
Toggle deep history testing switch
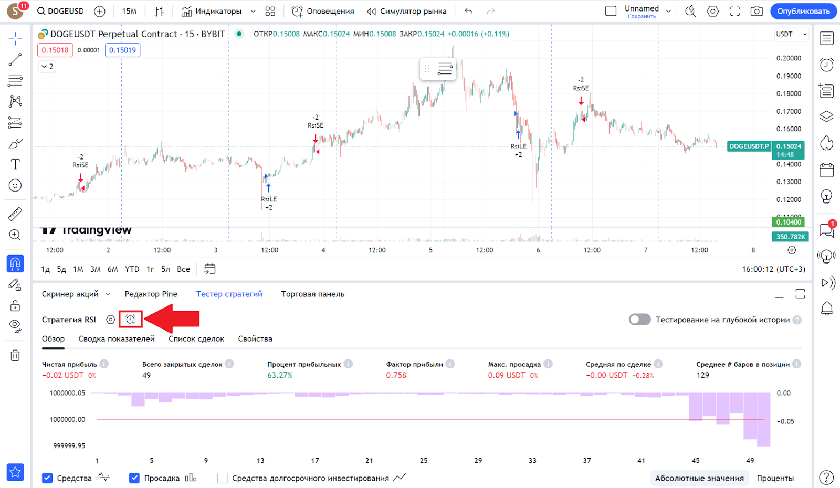click(639, 320)
